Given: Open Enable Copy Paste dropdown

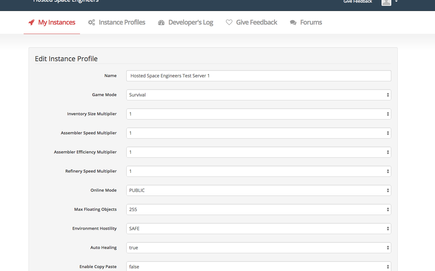Looking at the screenshot, I should (x=258, y=266).
